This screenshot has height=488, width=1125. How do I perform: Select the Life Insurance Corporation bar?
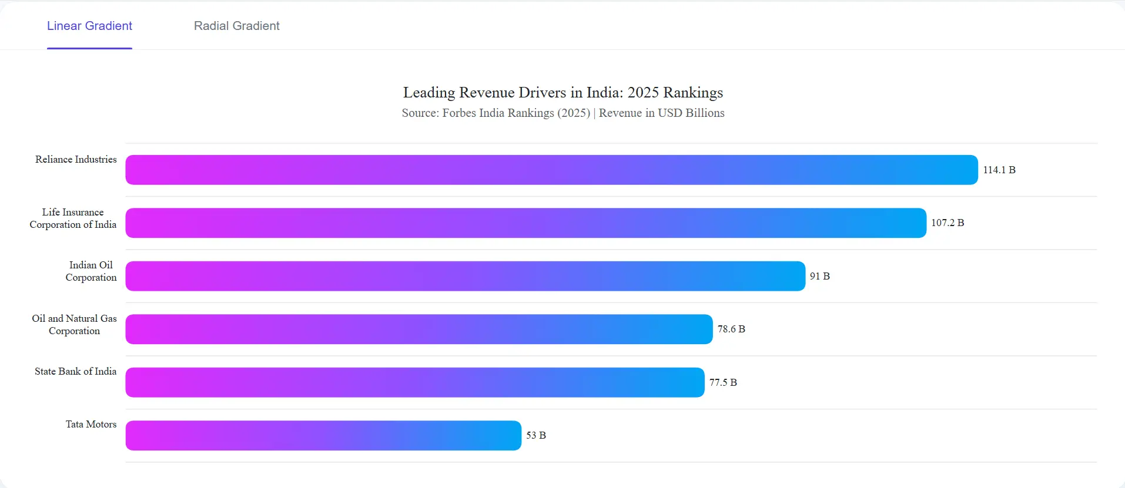coord(526,223)
